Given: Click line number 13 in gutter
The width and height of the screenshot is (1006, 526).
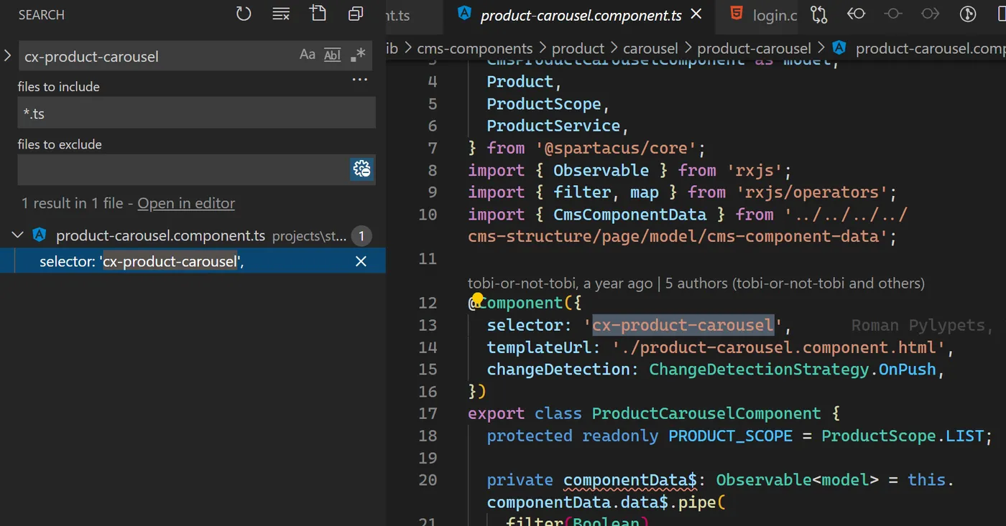Looking at the screenshot, I should pyautogui.click(x=427, y=326).
